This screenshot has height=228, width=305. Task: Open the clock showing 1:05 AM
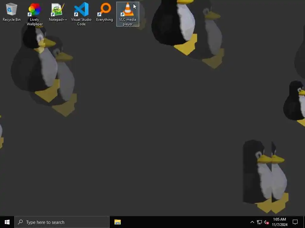click(279, 222)
